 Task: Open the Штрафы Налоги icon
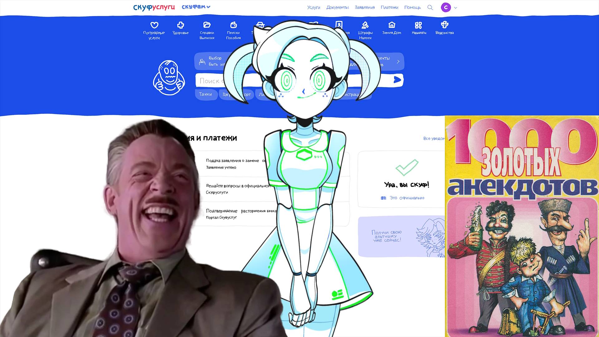(365, 25)
